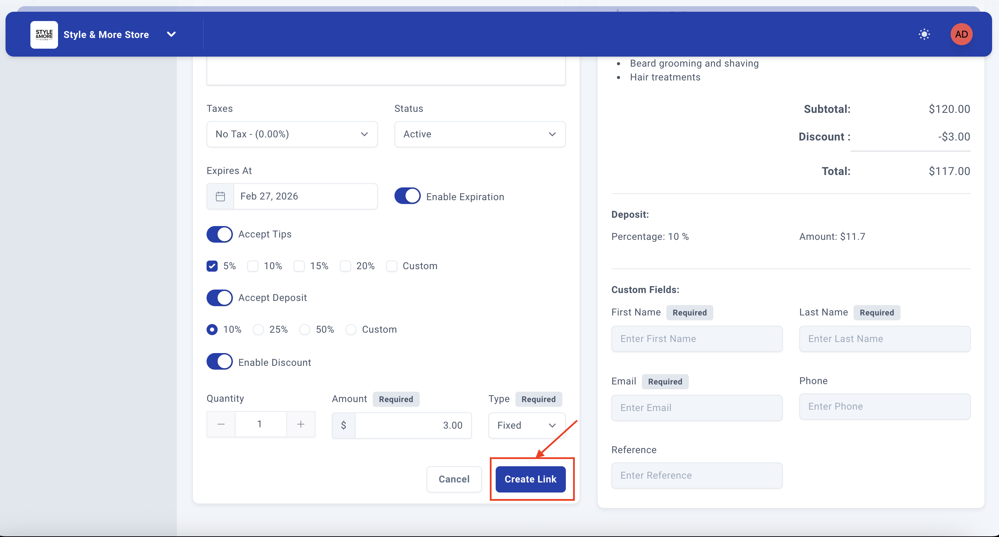Switch off the Accept Deposit toggle
This screenshot has height=537, width=999.
point(219,298)
